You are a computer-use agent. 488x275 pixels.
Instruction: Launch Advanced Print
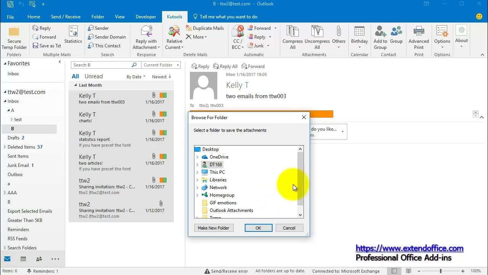pos(419,38)
